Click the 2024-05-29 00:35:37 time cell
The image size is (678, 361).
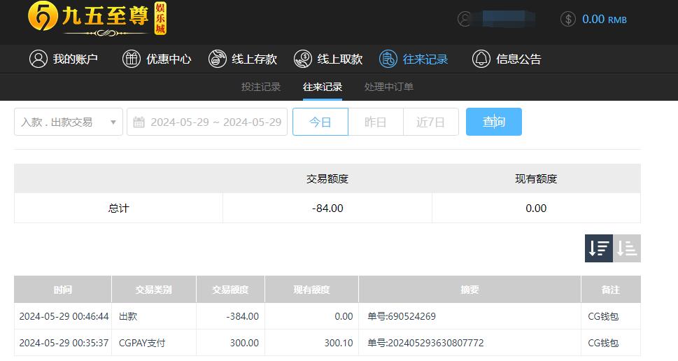64,343
